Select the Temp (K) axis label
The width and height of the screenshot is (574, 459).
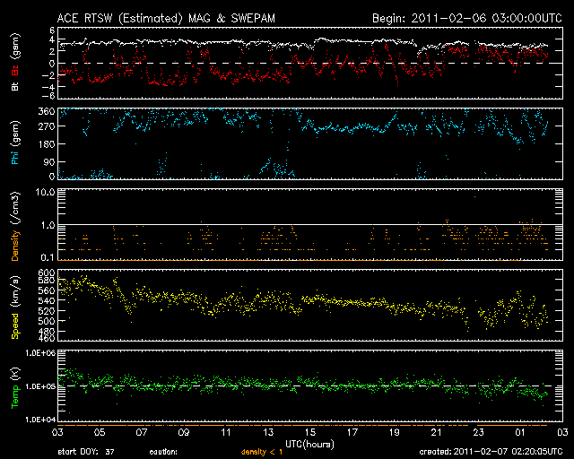tap(14, 385)
